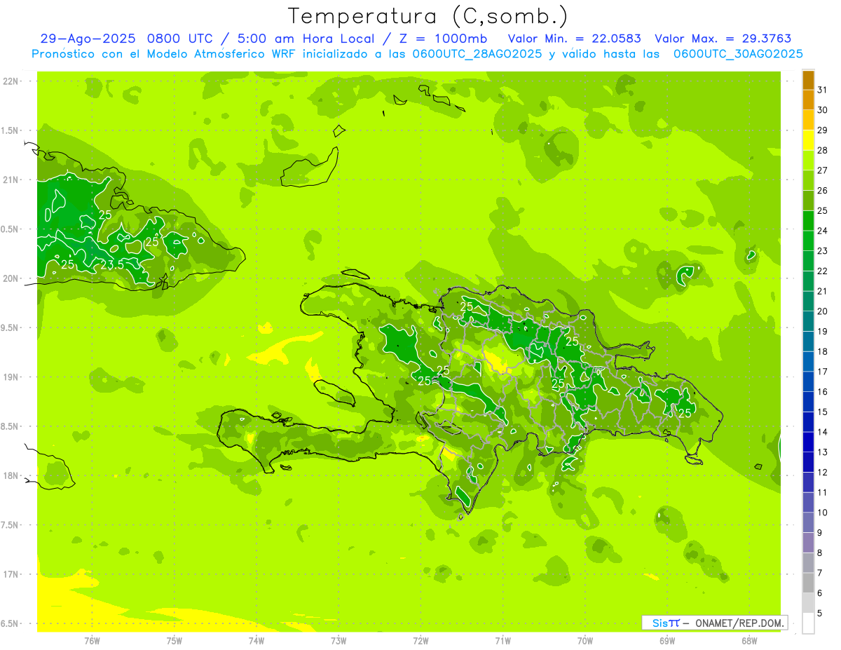Viewport: 841px width, 650px height.
Task: Click the legend value '28'
Action: click(823, 150)
